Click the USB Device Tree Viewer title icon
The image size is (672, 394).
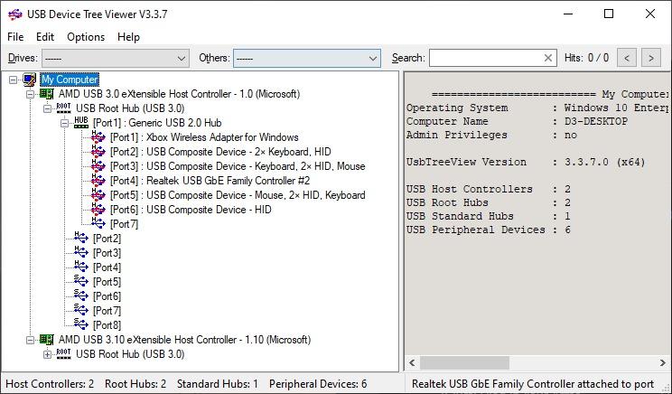(15, 14)
